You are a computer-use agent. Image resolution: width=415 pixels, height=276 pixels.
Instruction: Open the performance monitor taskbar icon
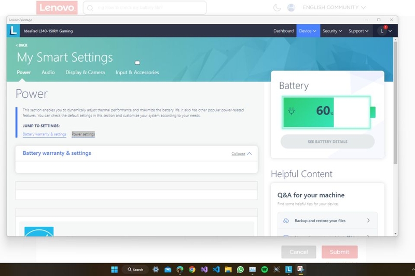[253, 269]
